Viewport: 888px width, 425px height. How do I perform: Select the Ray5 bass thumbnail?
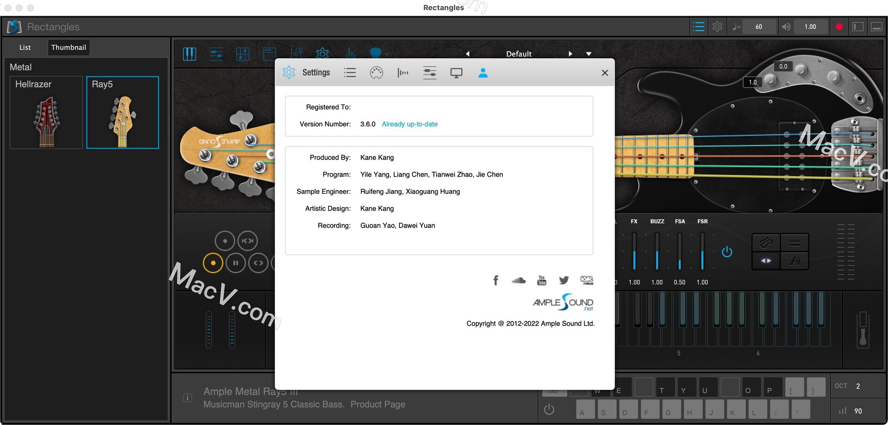[123, 112]
